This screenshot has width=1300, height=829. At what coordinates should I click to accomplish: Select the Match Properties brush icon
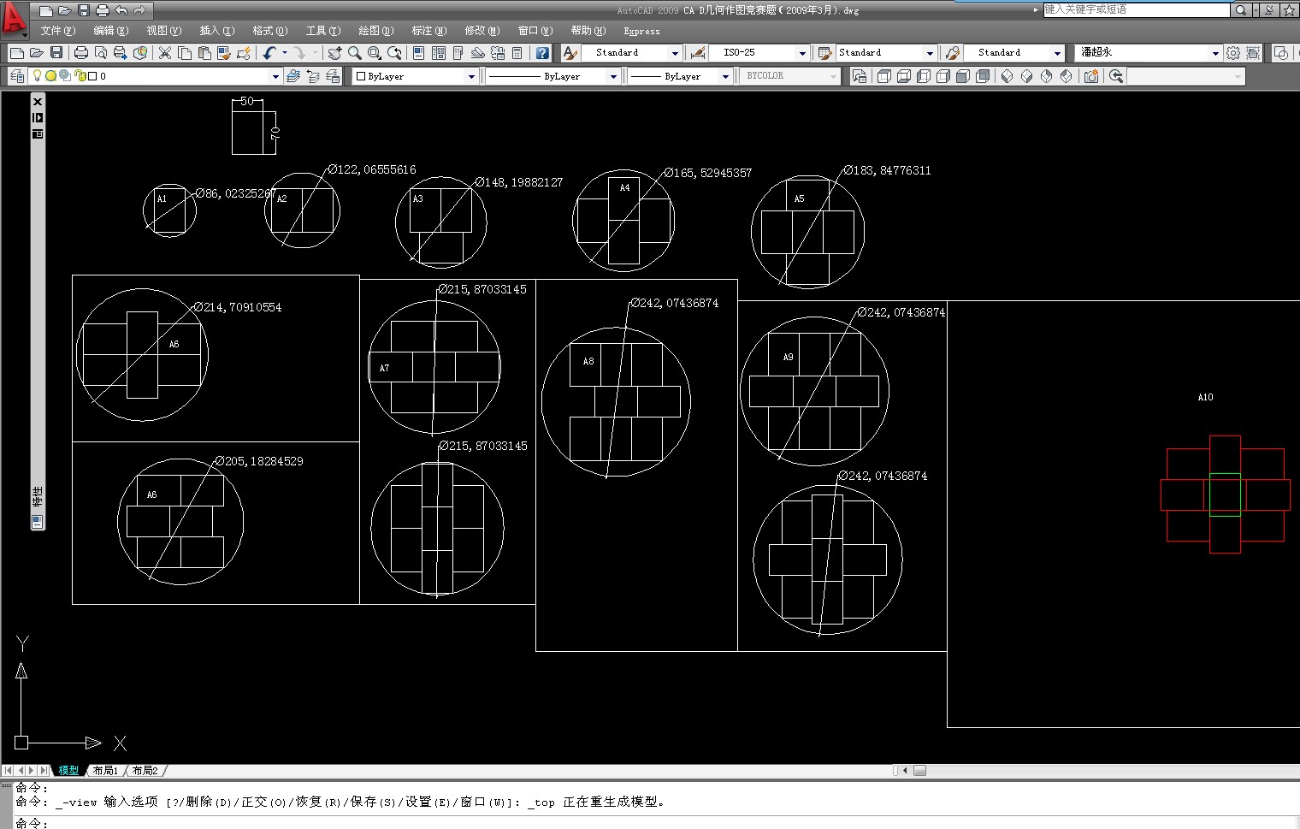pyautogui.click(x=224, y=53)
